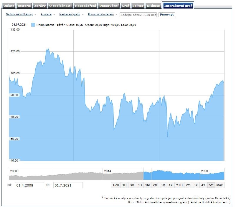This screenshot has height=210, width=236.
Task: Go to the Zprávy tab
Action: point(40,6)
